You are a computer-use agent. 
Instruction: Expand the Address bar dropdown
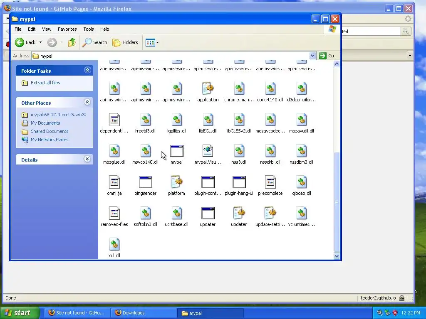pyautogui.click(x=312, y=56)
